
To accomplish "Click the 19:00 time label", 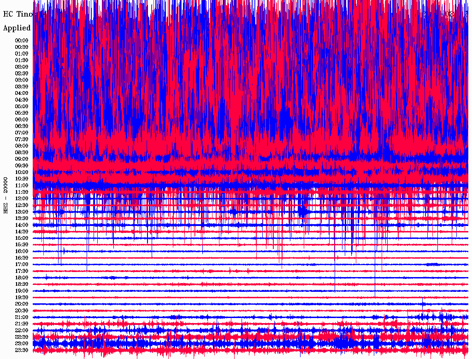I will coord(22,291).
